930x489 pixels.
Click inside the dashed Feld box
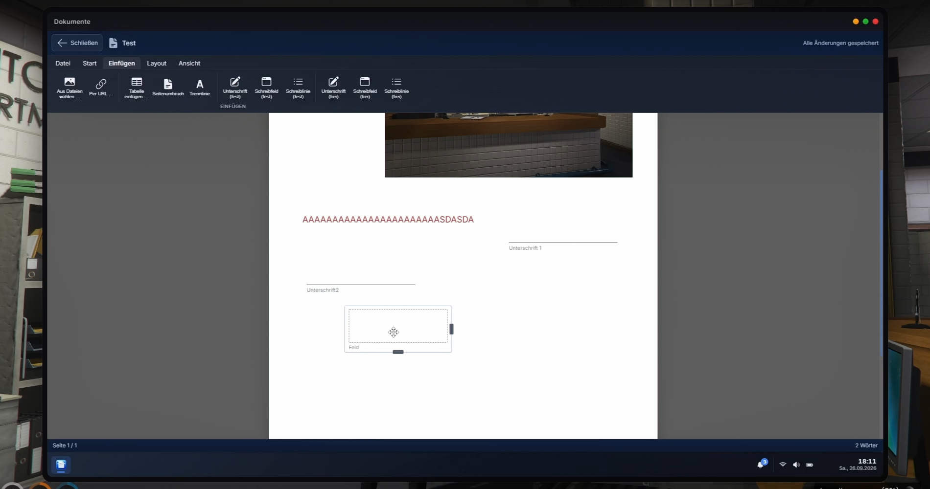(398, 326)
